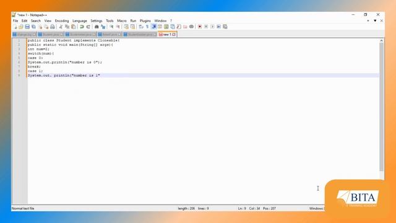The image size is (396, 223).
Task: Click the Close document toolbar icon
Action: pos(40,27)
